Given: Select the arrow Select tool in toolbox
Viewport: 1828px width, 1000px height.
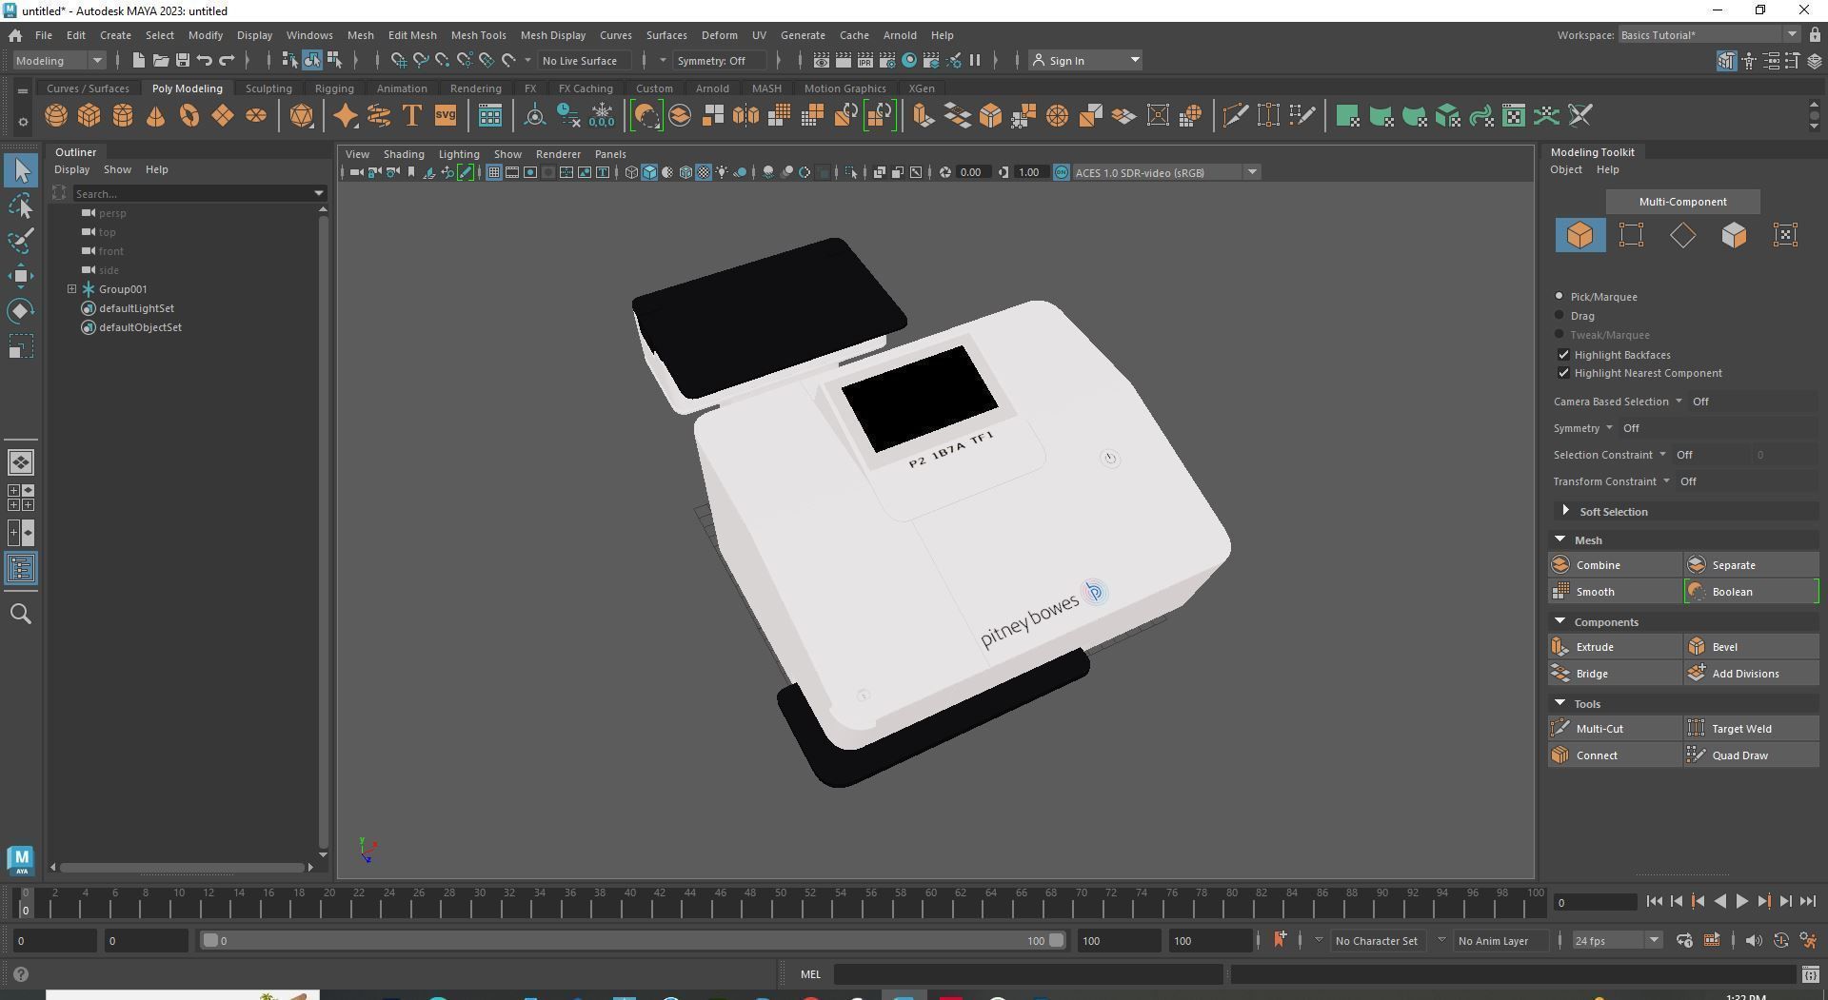Looking at the screenshot, I should click(21, 171).
